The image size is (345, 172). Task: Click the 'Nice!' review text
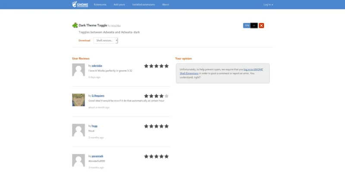click(x=91, y=131)
